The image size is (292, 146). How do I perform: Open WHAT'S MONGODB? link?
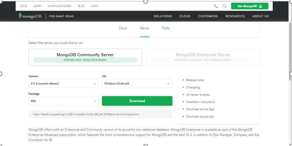pyautogui.click(x=60, y=6)
